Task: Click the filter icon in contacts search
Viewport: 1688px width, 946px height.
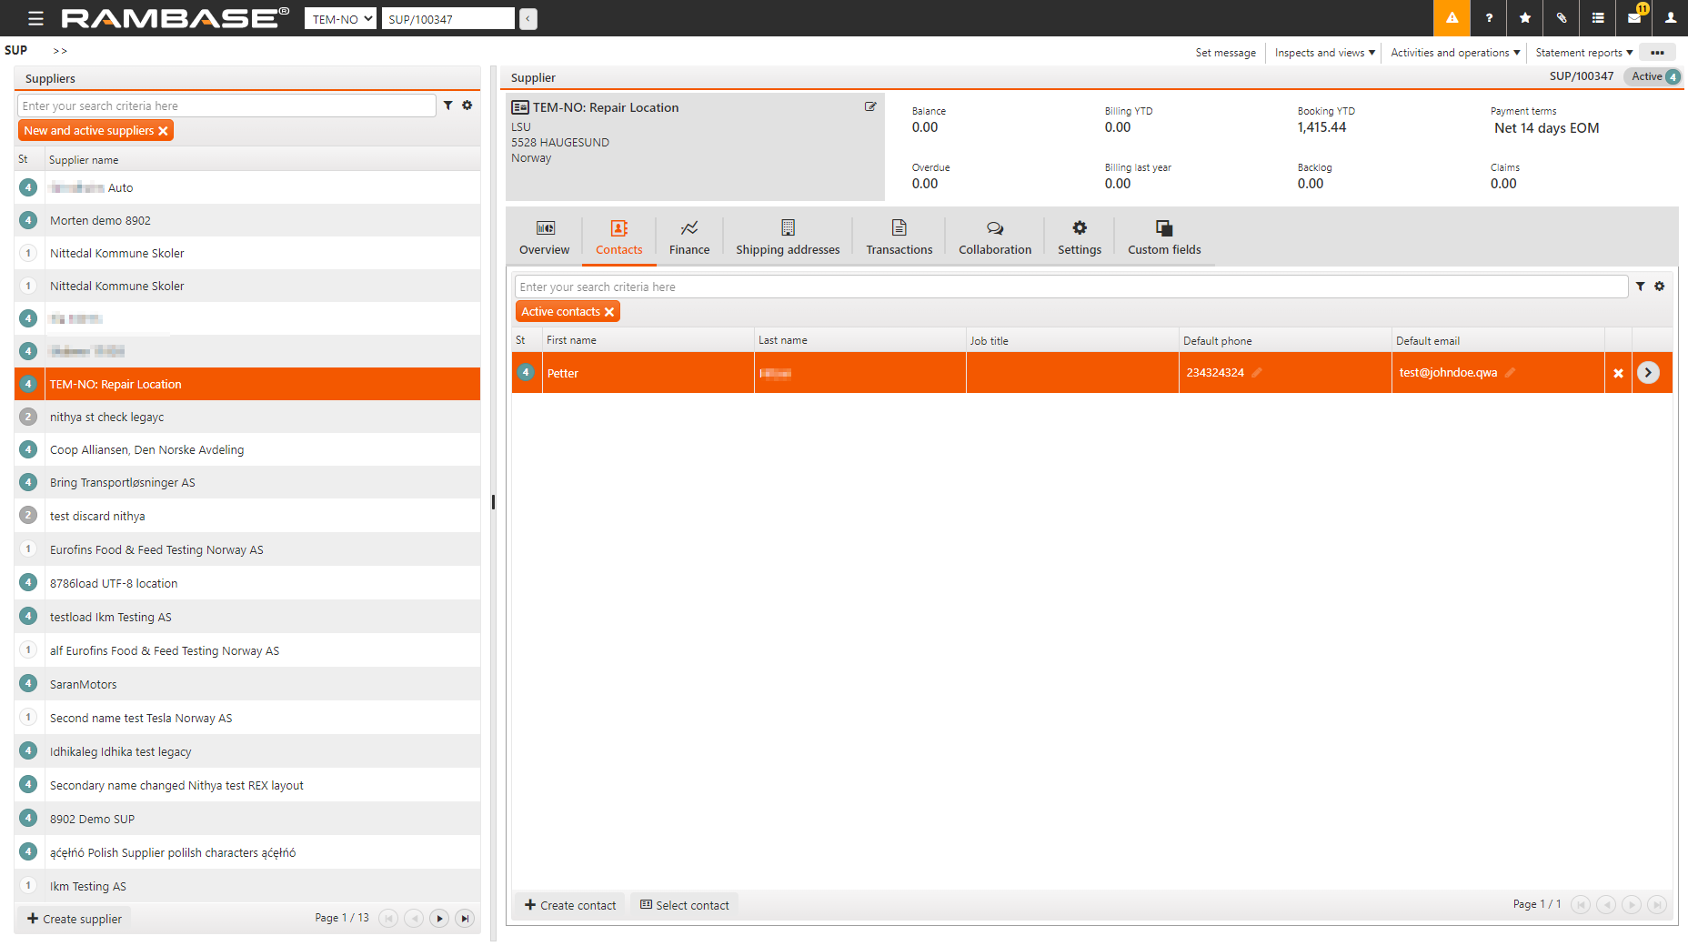Action: (x=1640, y=287)
